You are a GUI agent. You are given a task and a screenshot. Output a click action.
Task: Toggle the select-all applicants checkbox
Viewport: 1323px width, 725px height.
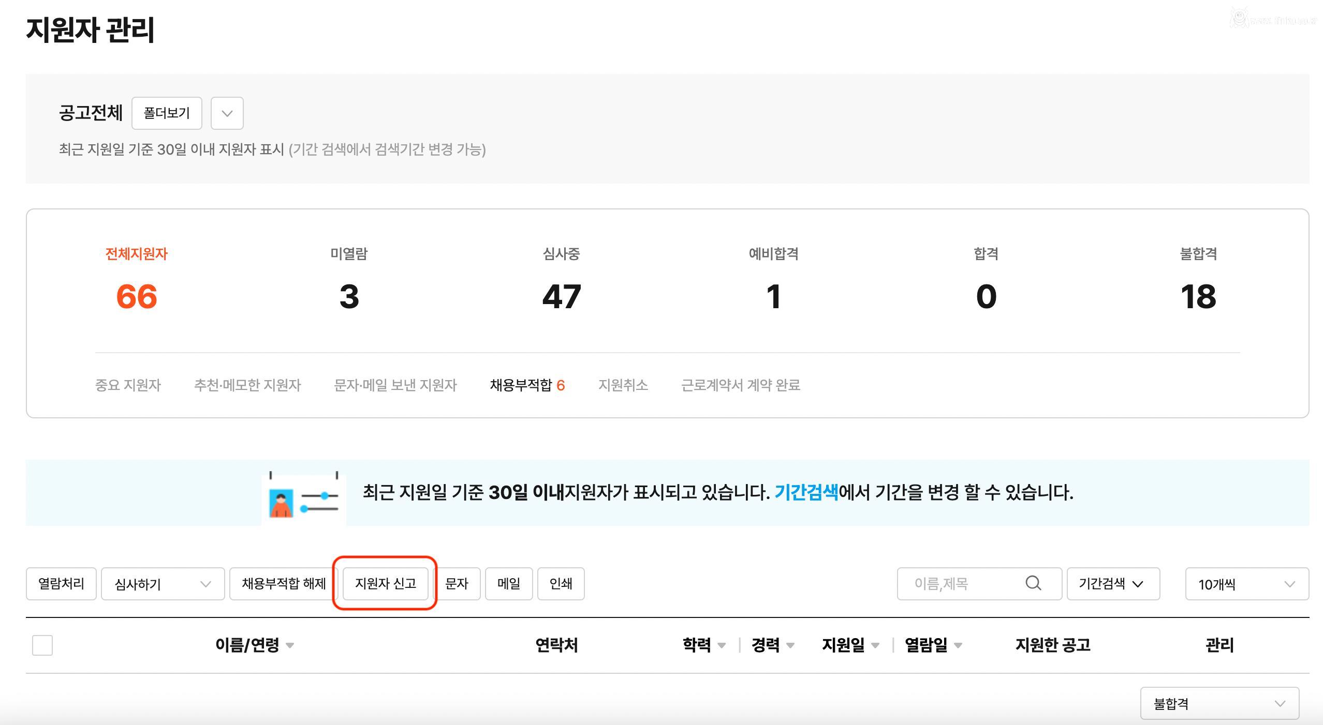point(42,645)
